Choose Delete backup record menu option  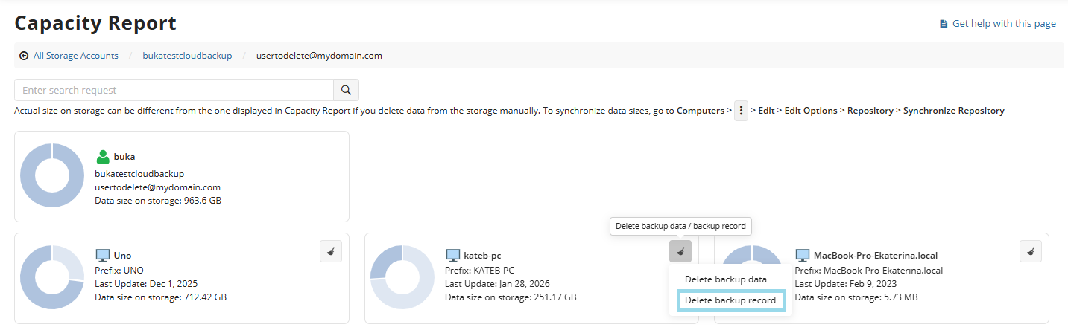click(730, 300)
